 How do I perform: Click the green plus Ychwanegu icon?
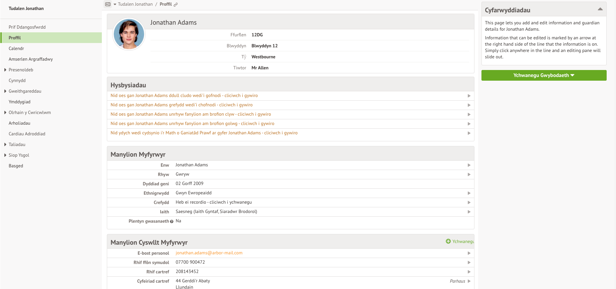(x=448, y=241)
